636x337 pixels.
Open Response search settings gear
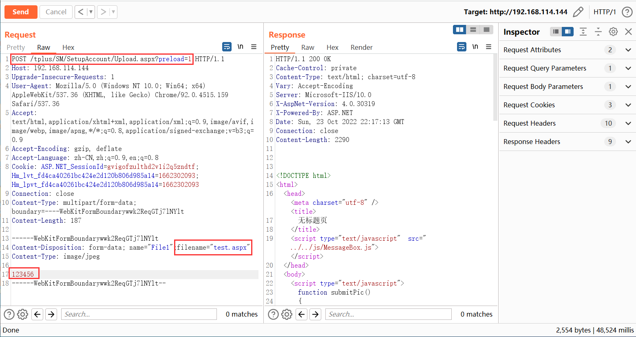click(287, 314)
